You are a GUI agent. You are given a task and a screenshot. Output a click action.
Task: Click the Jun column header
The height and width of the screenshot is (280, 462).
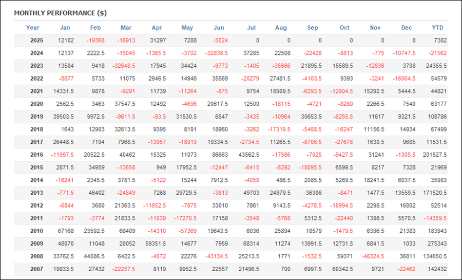pos(219,28)
